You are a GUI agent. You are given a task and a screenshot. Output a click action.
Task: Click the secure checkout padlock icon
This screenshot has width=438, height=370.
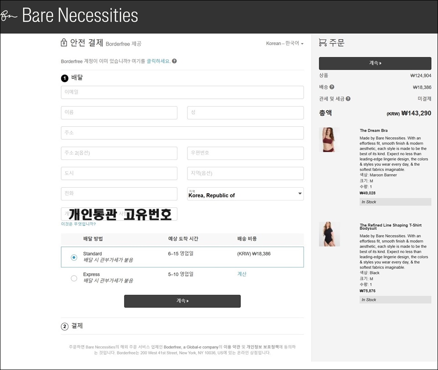pos(64,43)
